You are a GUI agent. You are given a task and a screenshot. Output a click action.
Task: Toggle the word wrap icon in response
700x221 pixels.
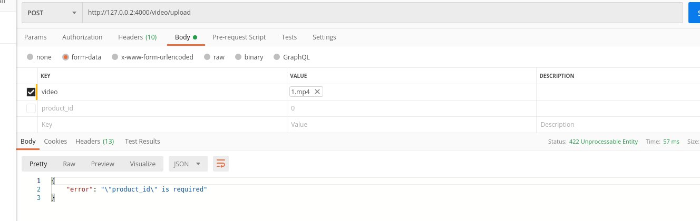220,164
